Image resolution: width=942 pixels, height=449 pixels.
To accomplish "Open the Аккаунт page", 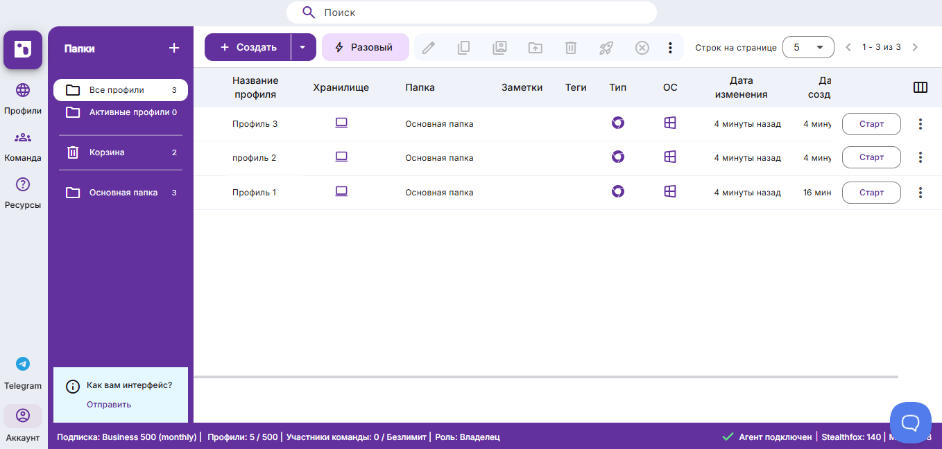I will point(23,424).
